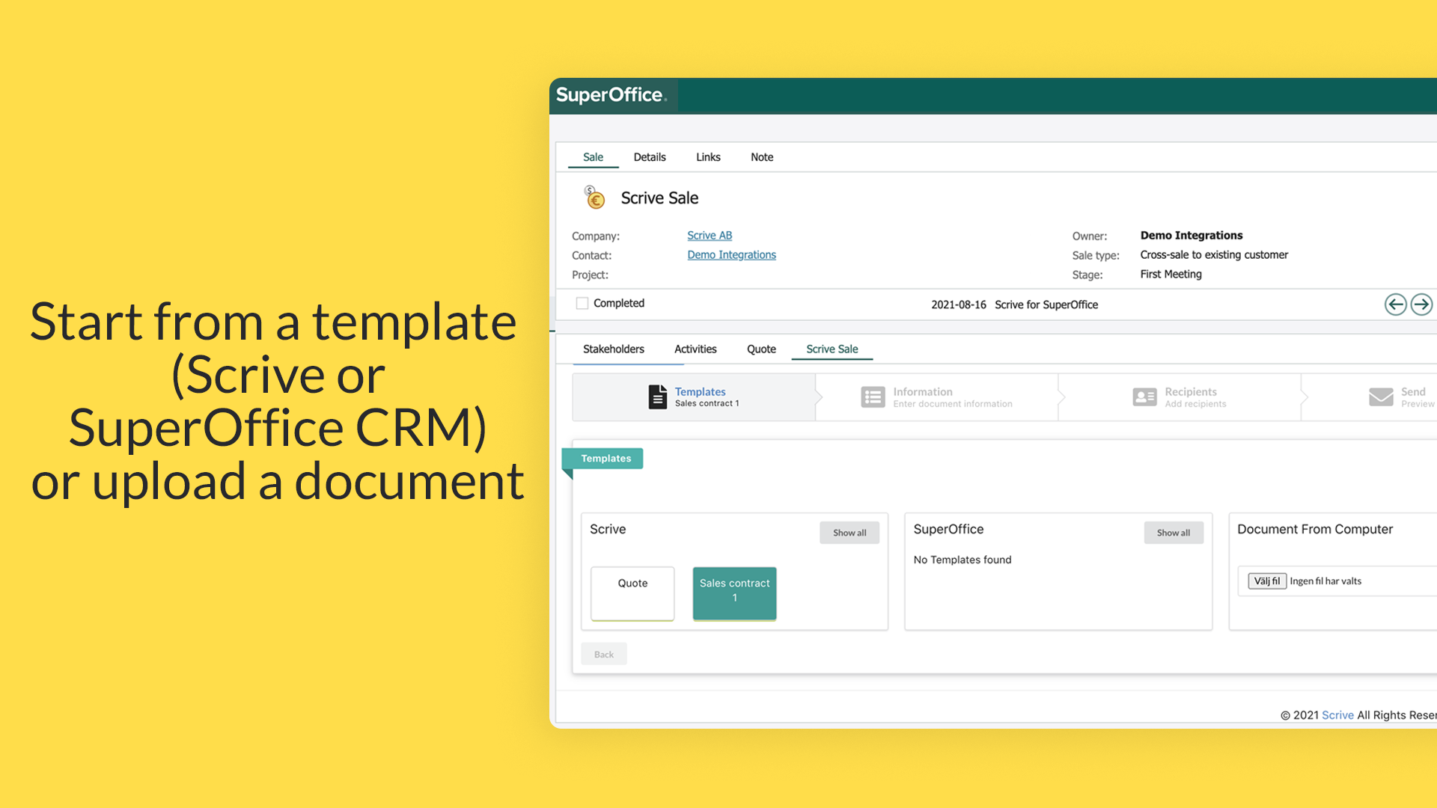Viewport: 1437px width, 808px height.
Task: Click the Back button
Action: click(604, 655)
